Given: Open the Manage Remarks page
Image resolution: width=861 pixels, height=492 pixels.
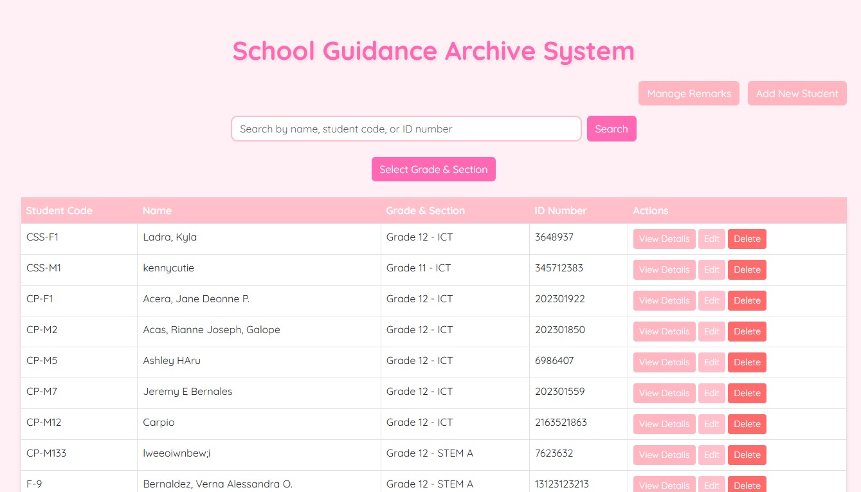Looking at the screenshot, I should 689,93.
